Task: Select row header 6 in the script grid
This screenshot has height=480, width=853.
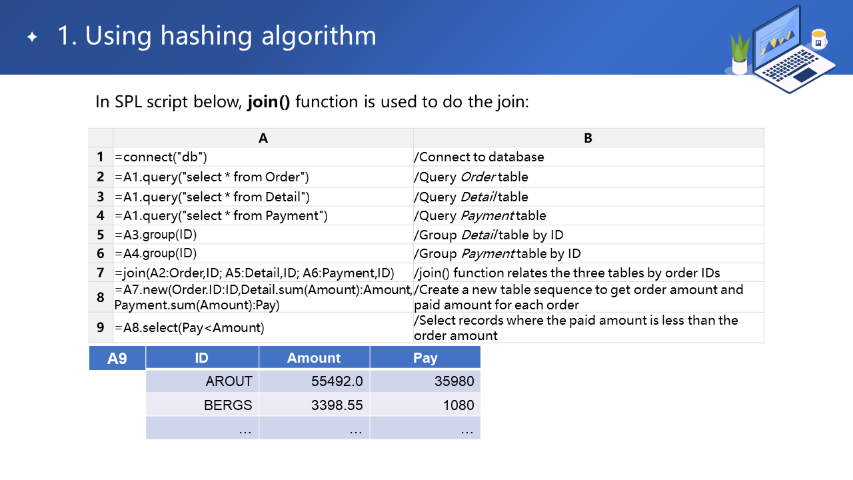Action: (101, 253)
